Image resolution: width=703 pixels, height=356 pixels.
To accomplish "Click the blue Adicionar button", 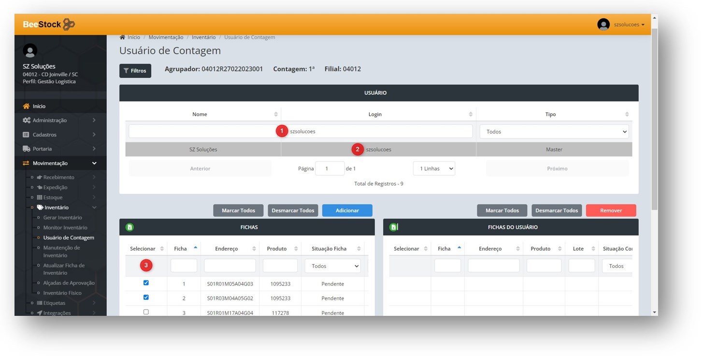I will tap(347, 210).
